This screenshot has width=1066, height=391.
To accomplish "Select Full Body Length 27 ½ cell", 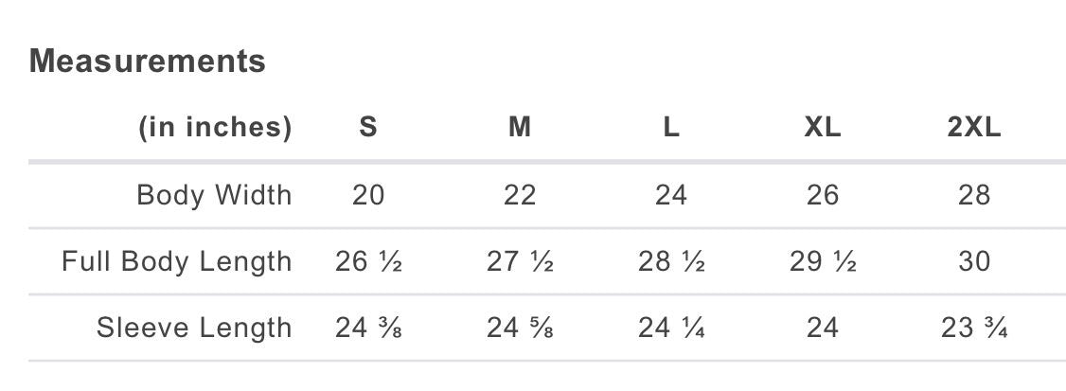I will (520, 261).
